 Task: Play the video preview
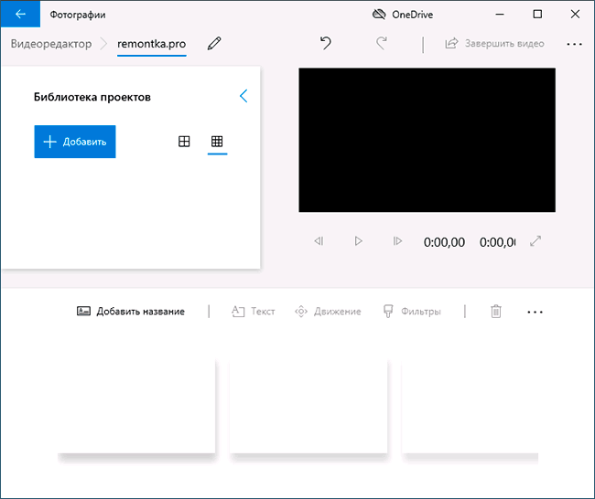point(358,241)
